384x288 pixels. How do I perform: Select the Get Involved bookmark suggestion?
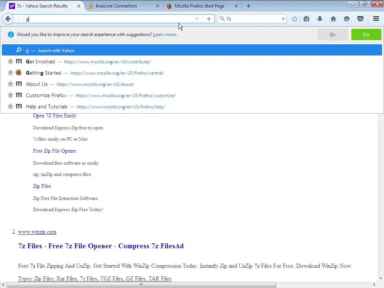pos(192,62)
